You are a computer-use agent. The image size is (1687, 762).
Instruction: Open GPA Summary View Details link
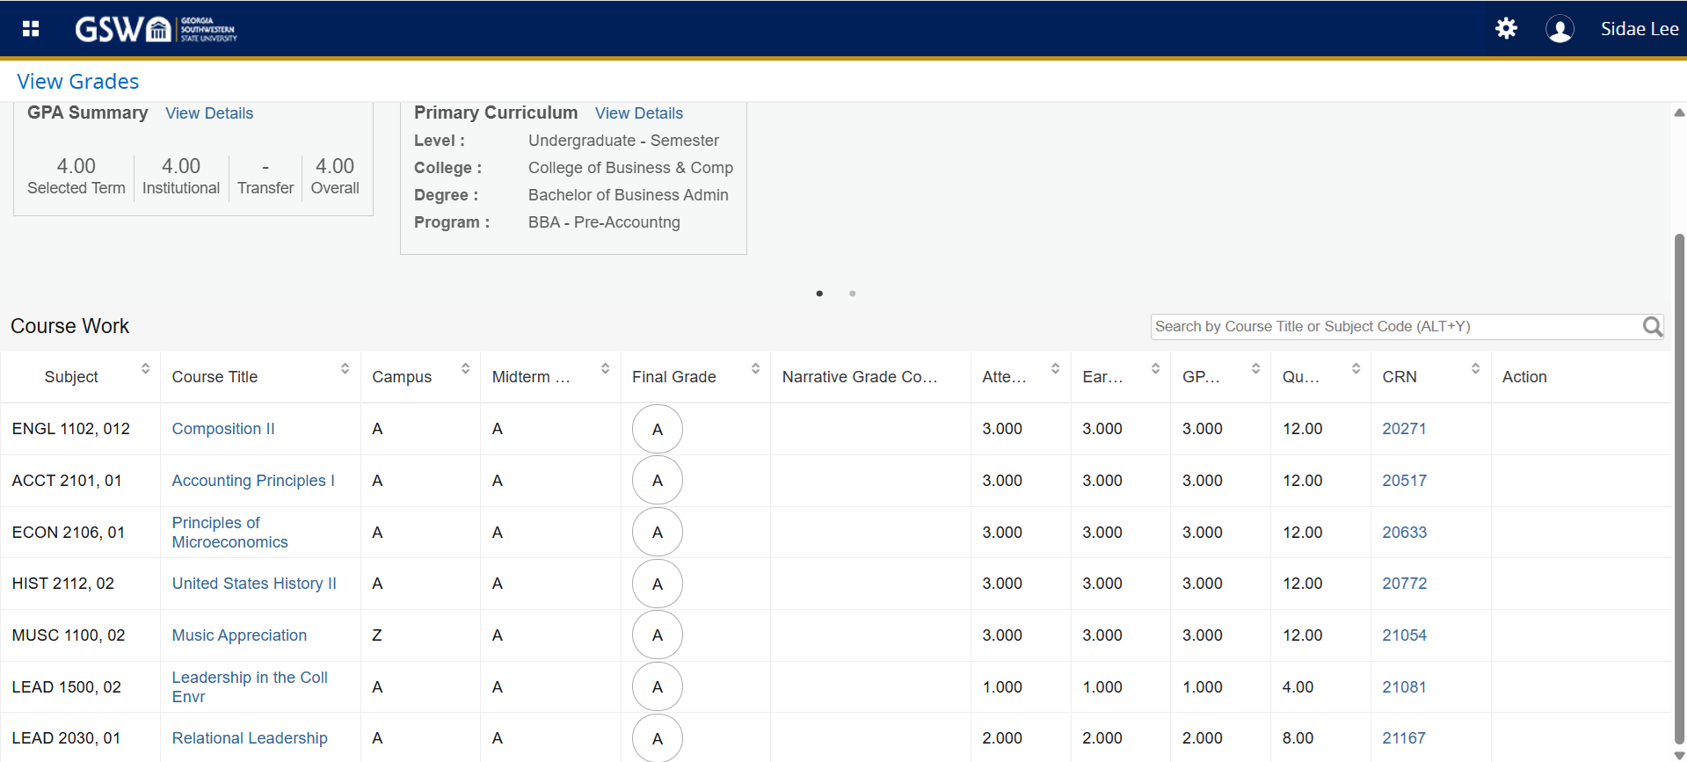click(209, 113)
